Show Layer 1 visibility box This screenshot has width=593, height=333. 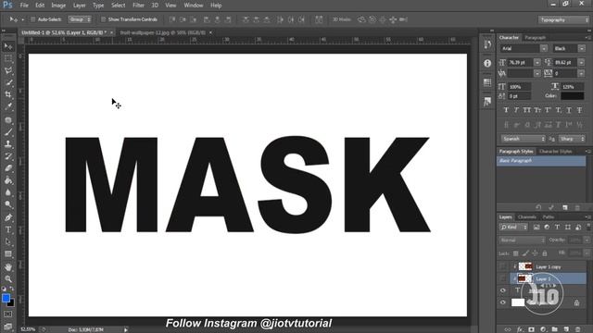[x=502, y=278]
